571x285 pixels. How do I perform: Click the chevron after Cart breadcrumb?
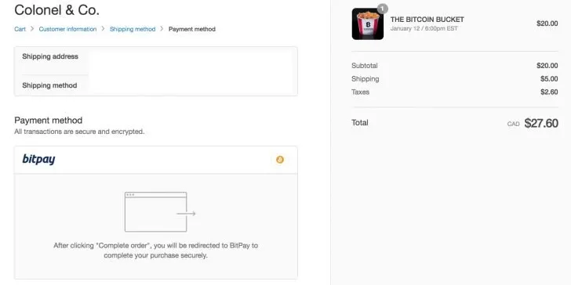32,29
